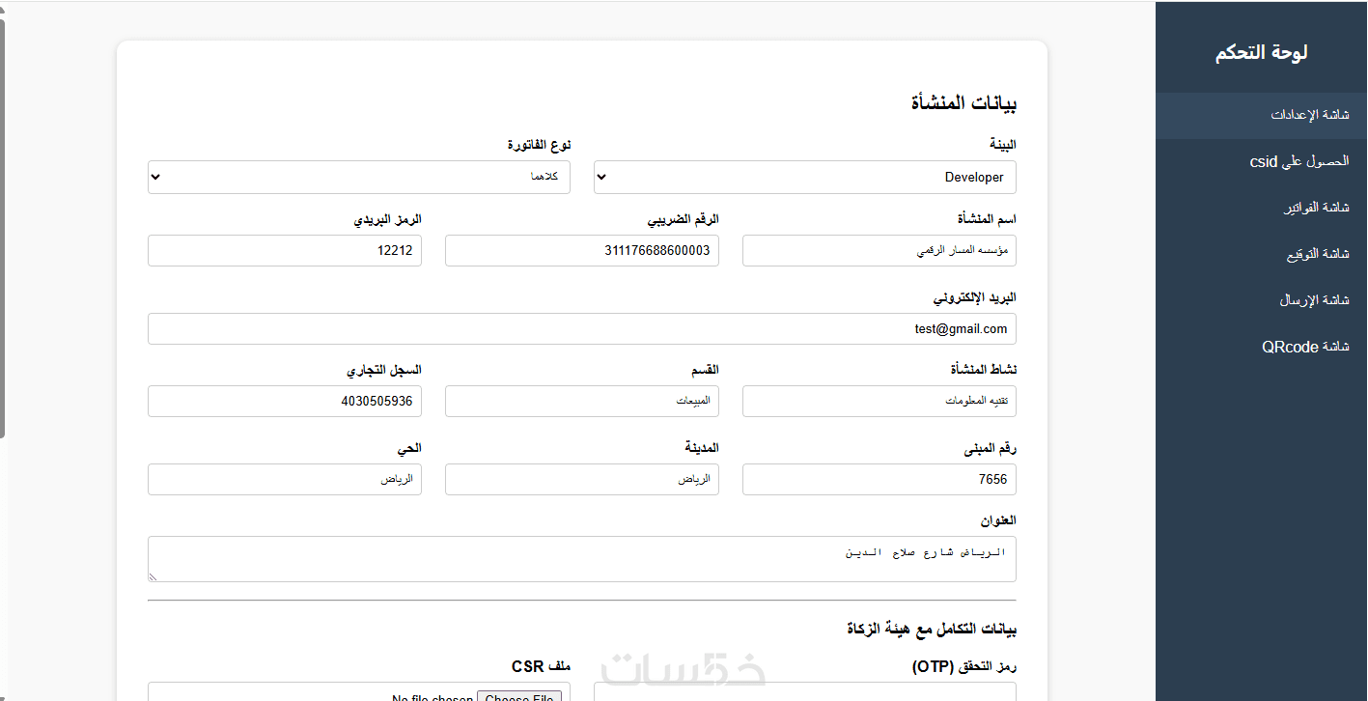Image resolution: width=1368 pixels, height=701 pixels.
Task: Click the نشاط المنشأة input field
Action: (x=879, y=402)
